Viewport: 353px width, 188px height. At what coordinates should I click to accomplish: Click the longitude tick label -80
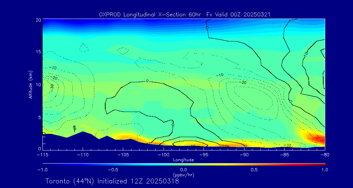[325, 155]
